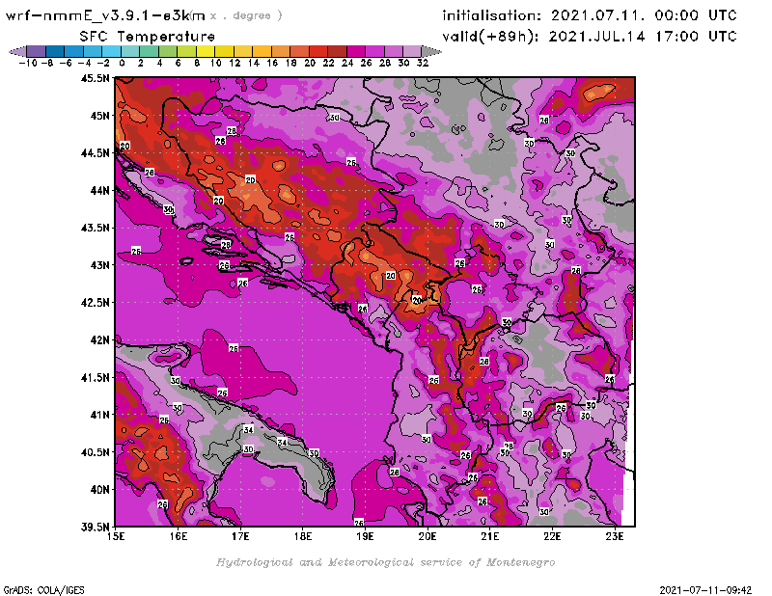772x596 pixels.
Task: Click the -10 value on the legend scale
Action: [x=28, y=63]
